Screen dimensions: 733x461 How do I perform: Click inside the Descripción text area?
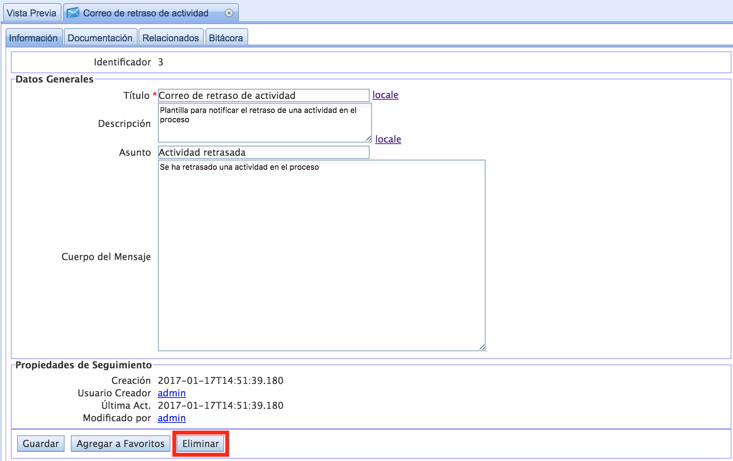265,123
